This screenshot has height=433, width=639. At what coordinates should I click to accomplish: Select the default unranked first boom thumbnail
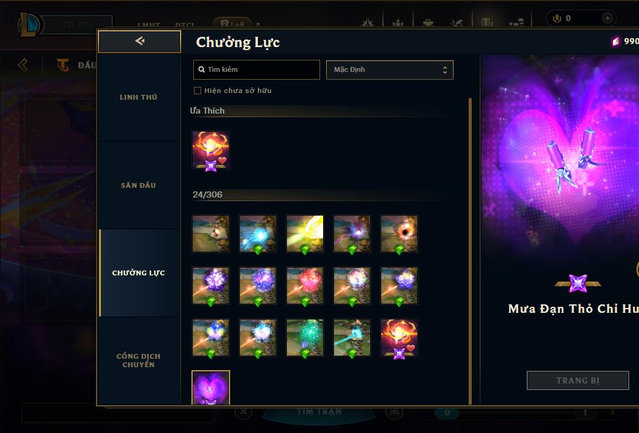[211, 234]
